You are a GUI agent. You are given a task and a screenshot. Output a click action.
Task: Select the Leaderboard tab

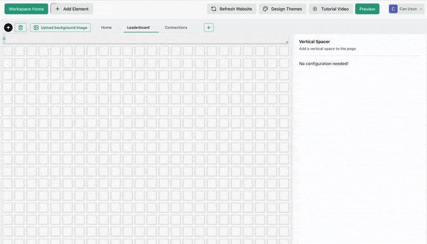138,28
